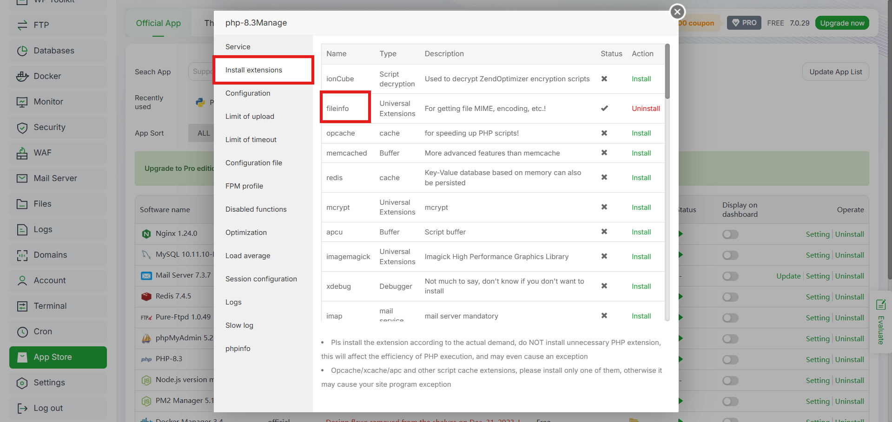The width and height of the screenshot is (892, 422).
Task: Install the opcache extension
Action: tap(641, 133)
